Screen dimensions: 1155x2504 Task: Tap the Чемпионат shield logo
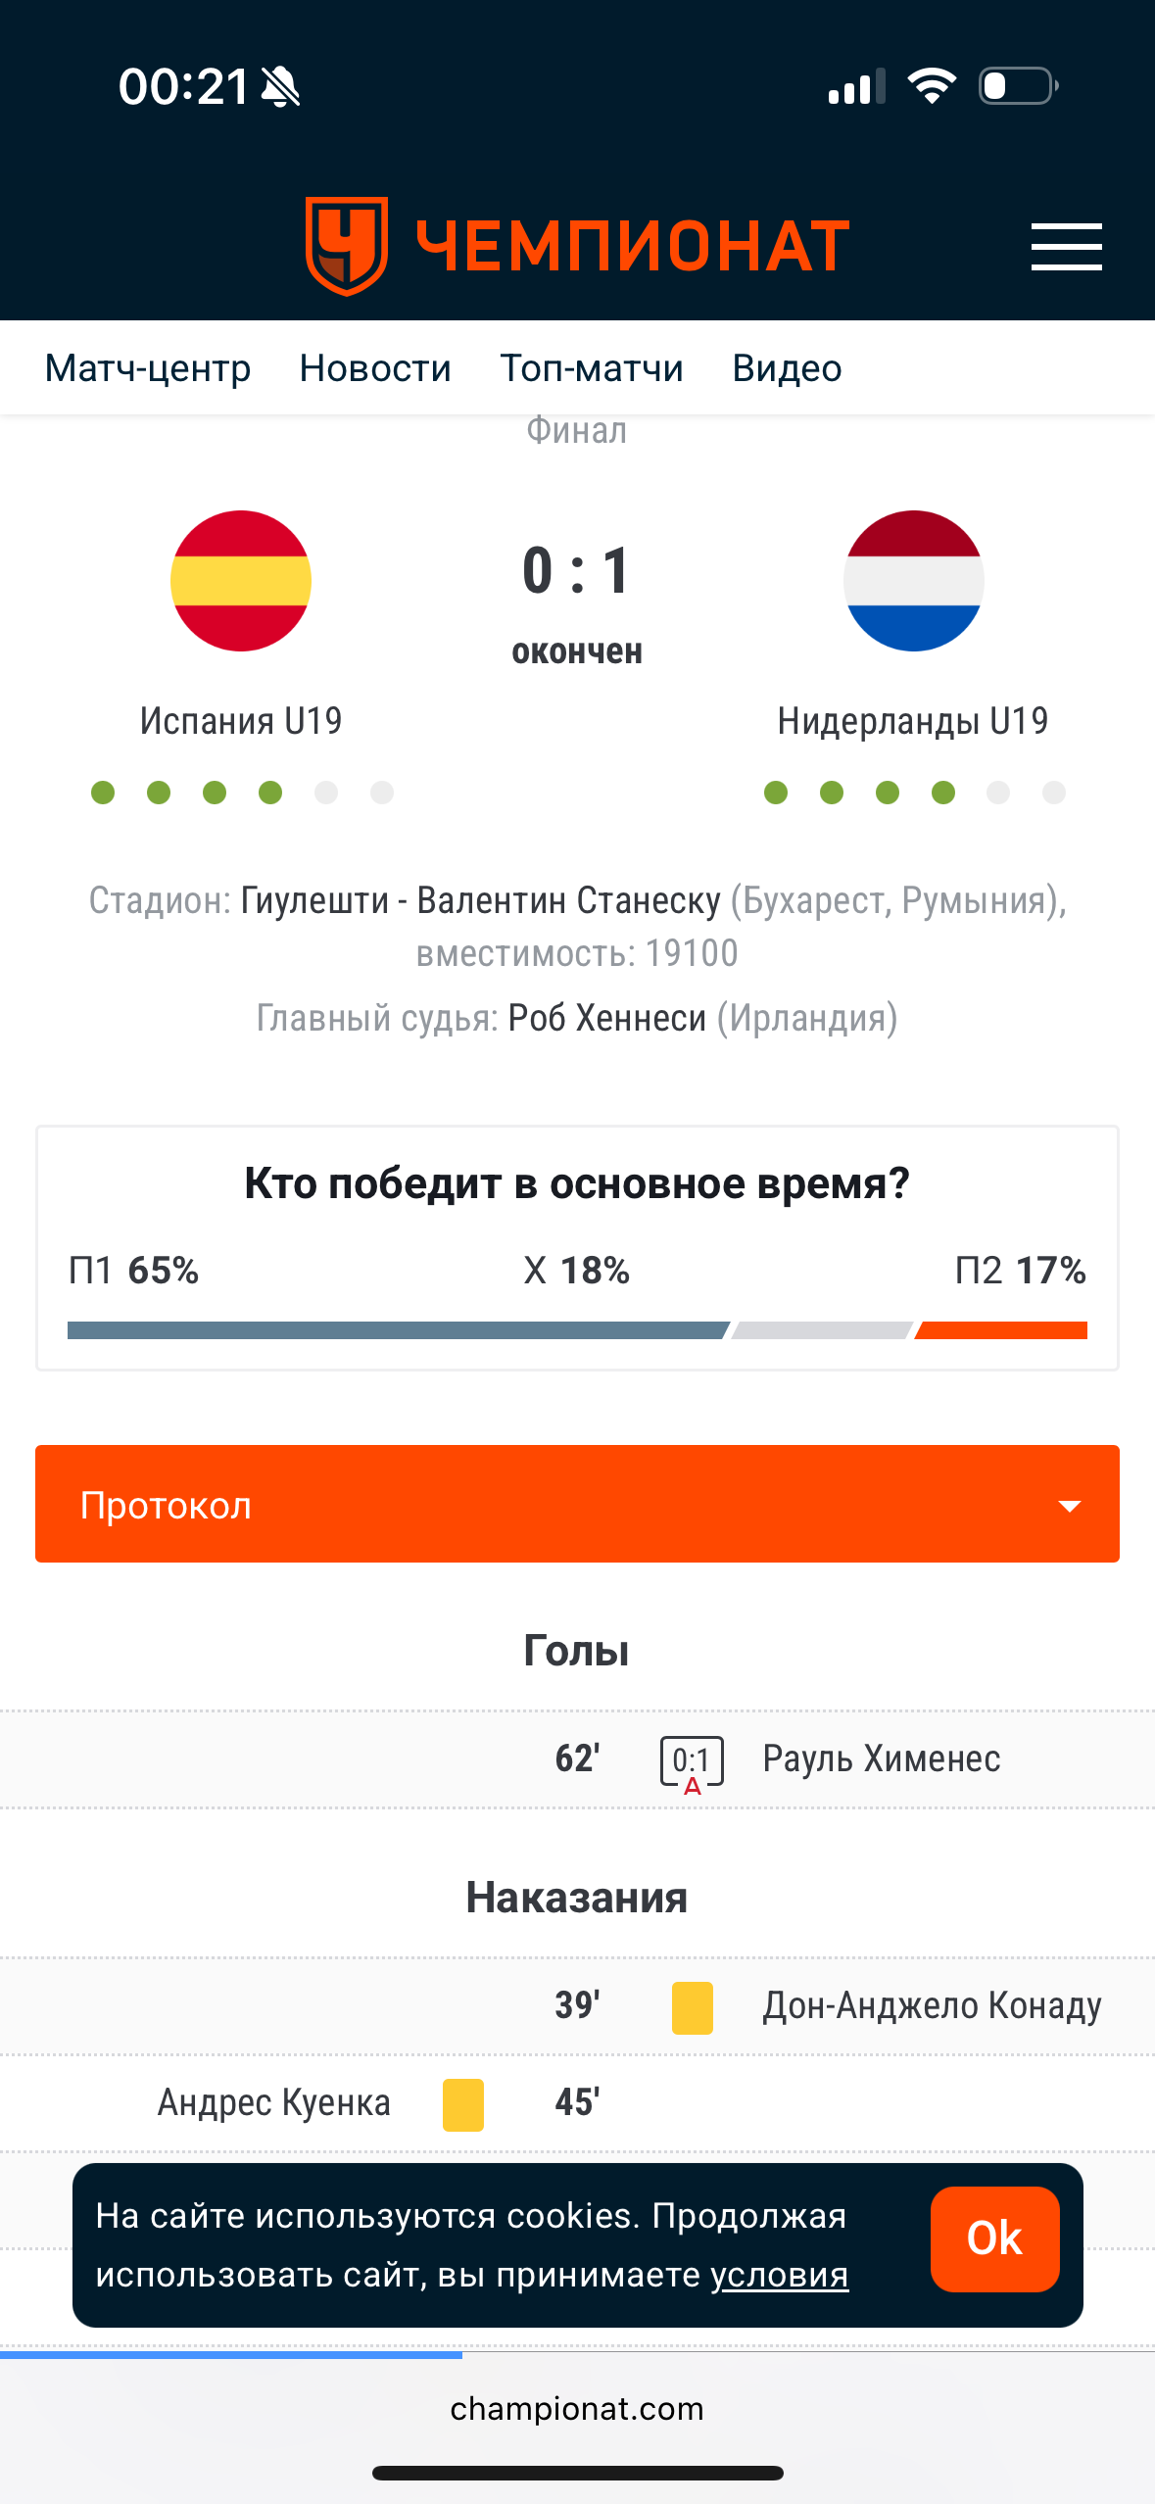[x=347, y=245]
